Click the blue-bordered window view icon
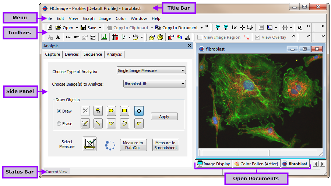This screenshot has width=331, height=186. tap(270, 27)
